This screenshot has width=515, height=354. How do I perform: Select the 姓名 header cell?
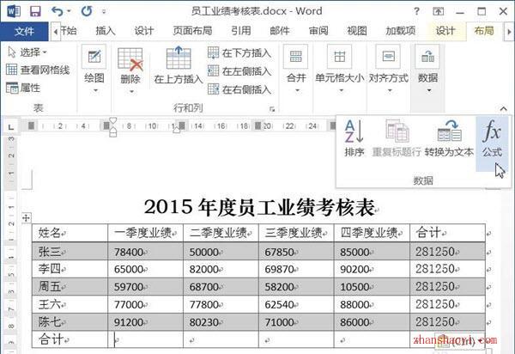[x=70, y=233]
